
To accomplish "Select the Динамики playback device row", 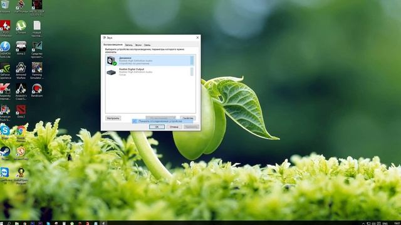I will (x=150, y=61).
